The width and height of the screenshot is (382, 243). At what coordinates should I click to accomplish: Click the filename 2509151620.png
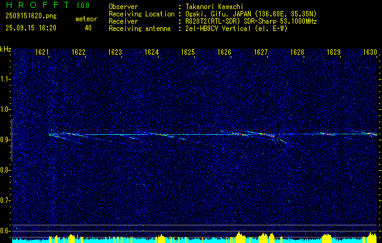[31, 16]
